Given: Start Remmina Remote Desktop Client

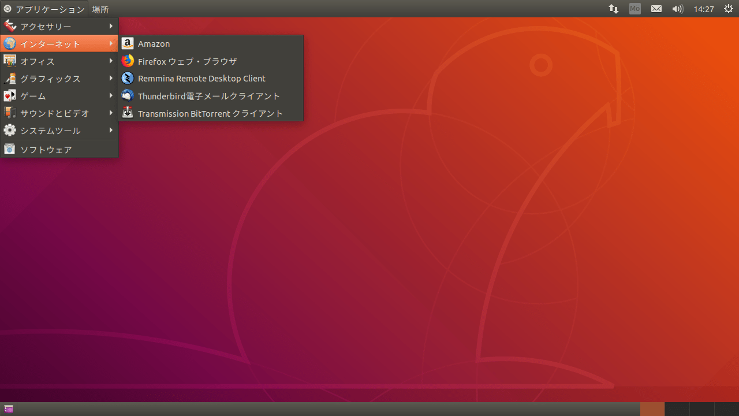Looking at the screenshot, I should [x=211, y=79].
